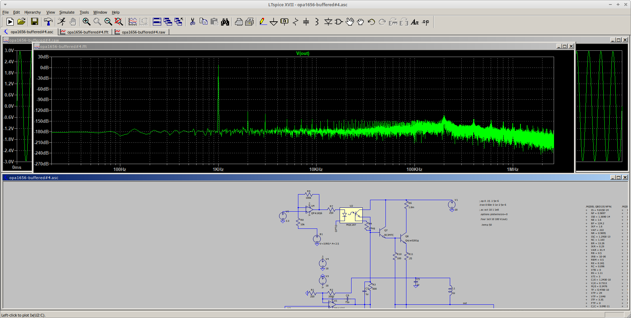The width and height of the screenshot is (631, 318).
Task: Click the 3.0V axis label in raw window
Action: [x=9, y=50]
